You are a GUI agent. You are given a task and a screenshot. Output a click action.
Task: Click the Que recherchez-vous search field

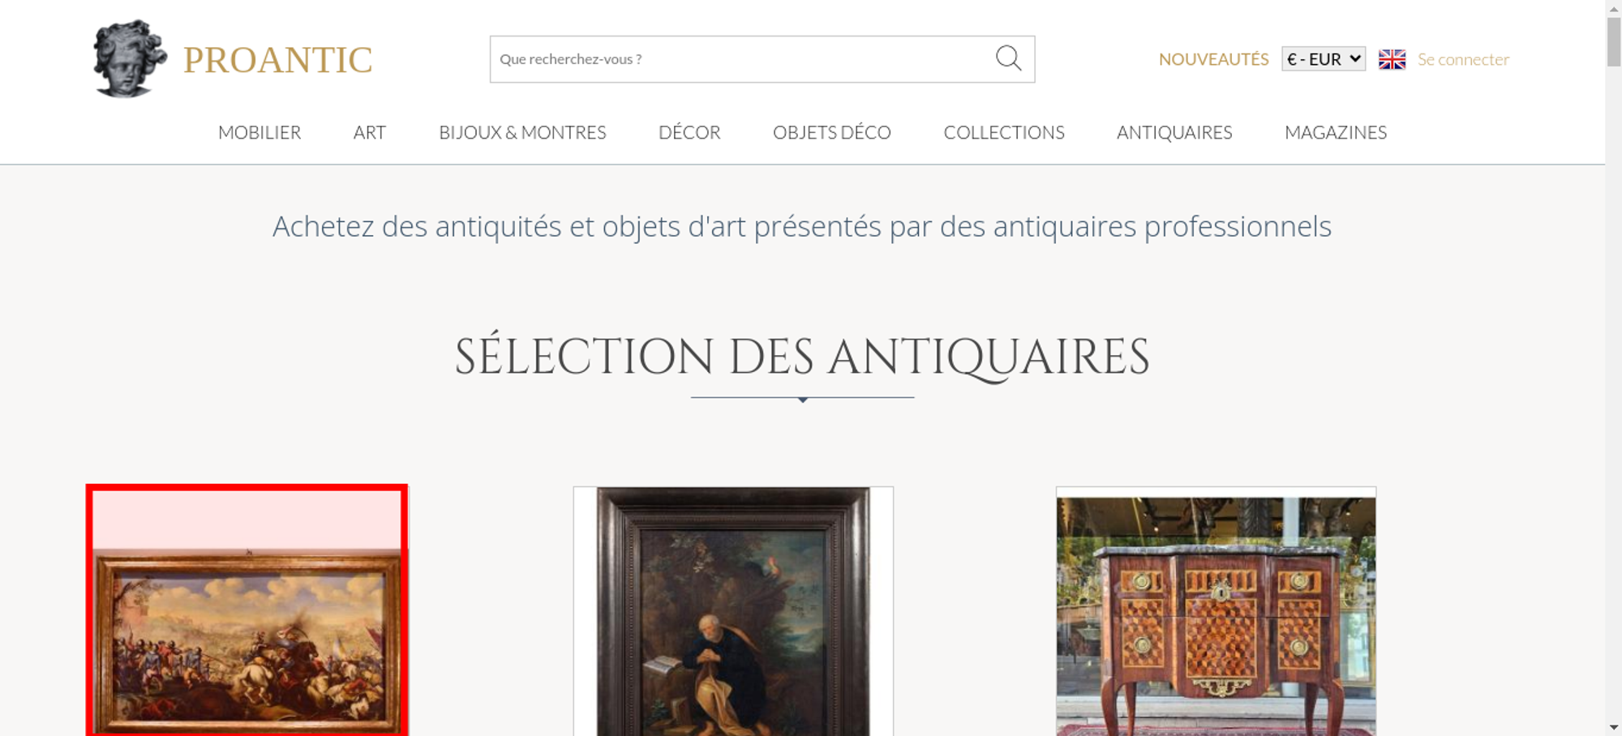coord(742,59)
